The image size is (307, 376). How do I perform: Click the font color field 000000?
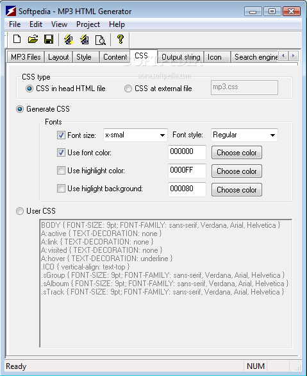pyautogui.click(x=187, y=152)
